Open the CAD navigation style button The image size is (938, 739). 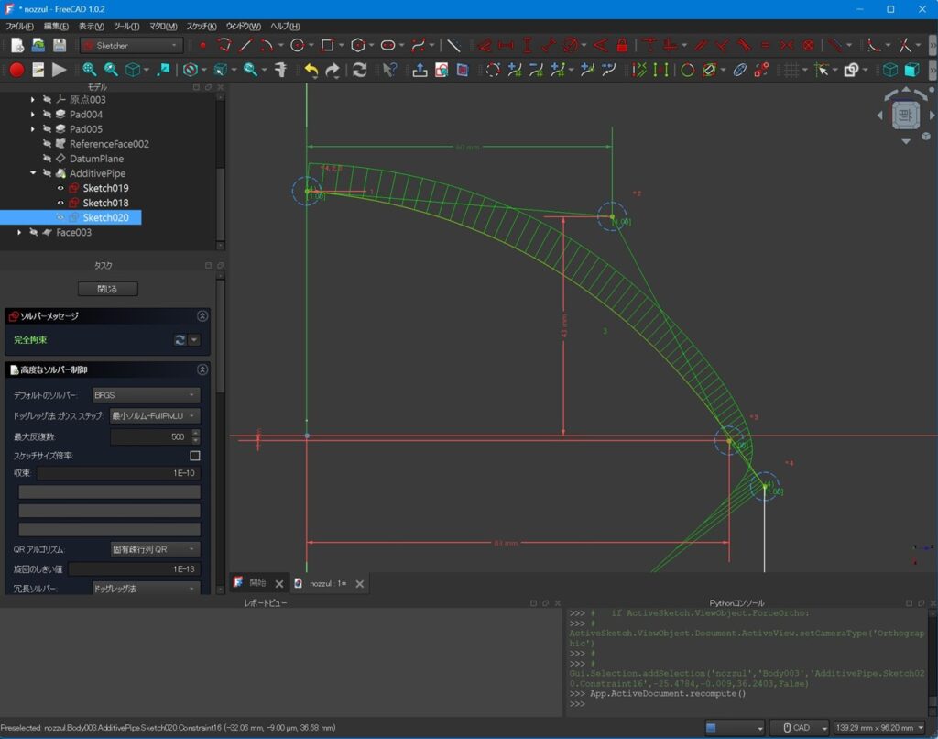[800, 728]
